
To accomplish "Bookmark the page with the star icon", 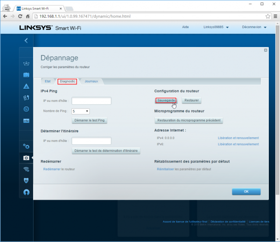I will [x=267, y=16].
